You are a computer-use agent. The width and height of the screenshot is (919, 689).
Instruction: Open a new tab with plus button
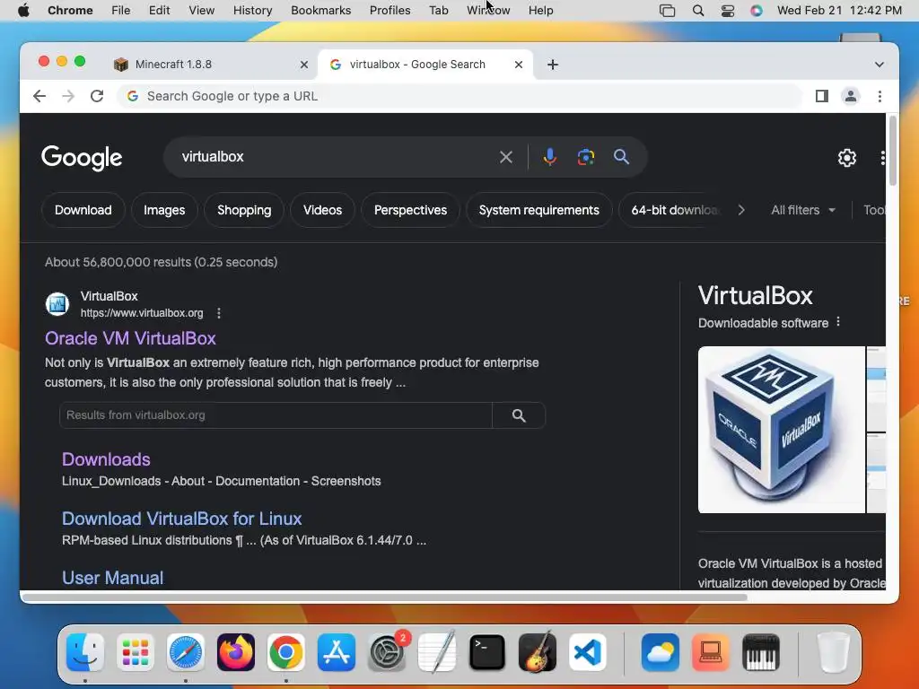pyautogui.click(x=553, y=65)
